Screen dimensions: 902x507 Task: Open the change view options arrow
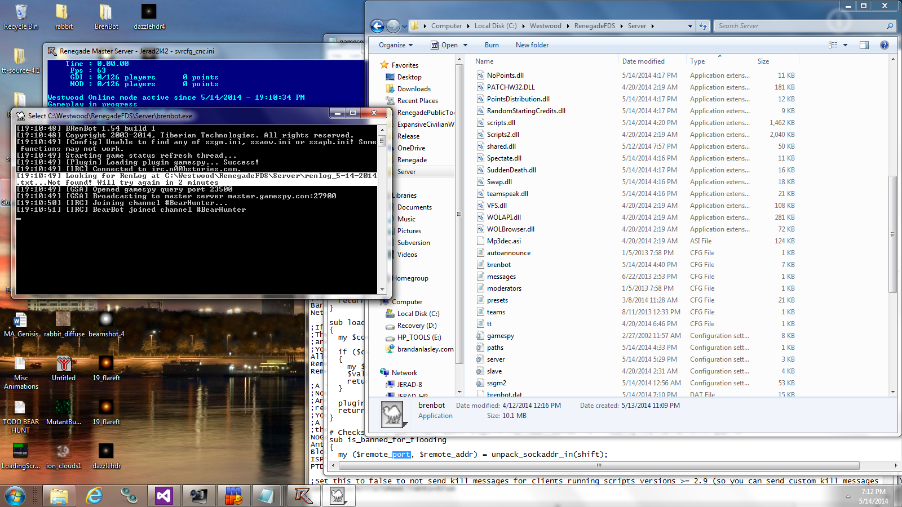[845, 45]
